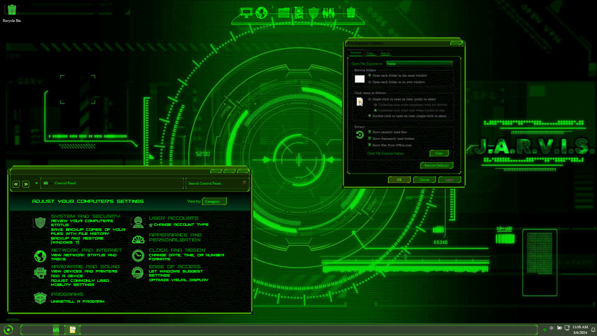Open View network status and tasks link
The width and height of the screenshot is (597, 336).
coord(84,257)
